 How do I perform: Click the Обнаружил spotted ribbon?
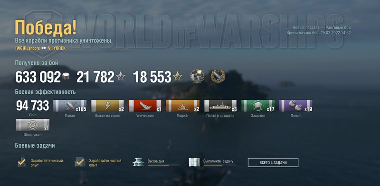point(33,125)
